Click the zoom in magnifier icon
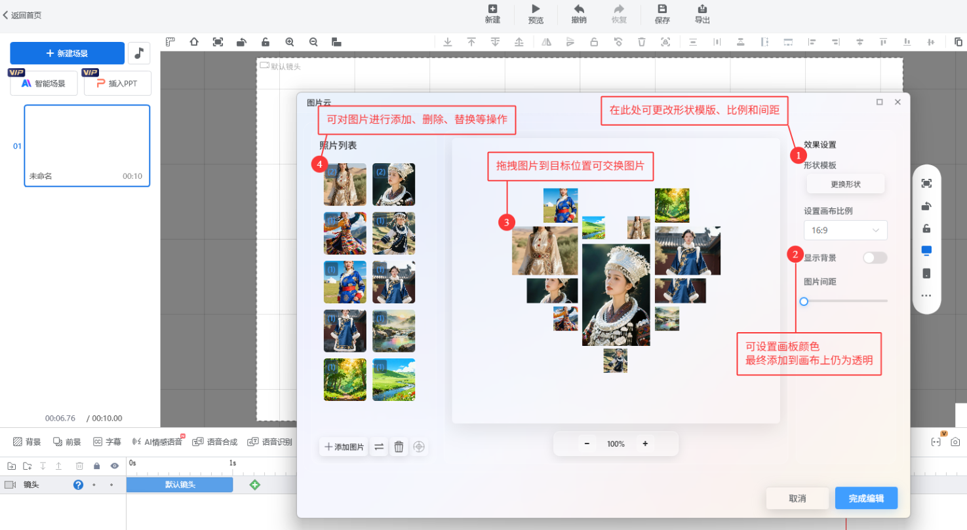 point(290,42)
